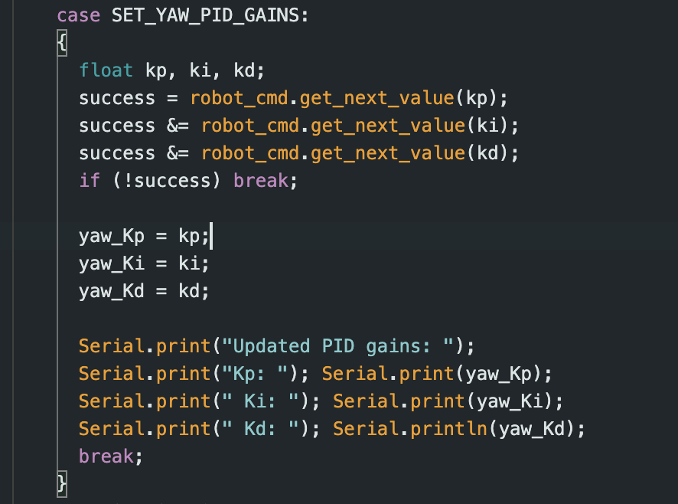Click the 'float' type keyword
The width and height of the screenshot is (678, 504).
[106, 71]
